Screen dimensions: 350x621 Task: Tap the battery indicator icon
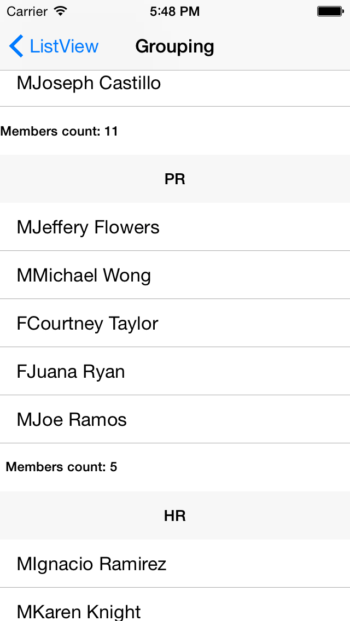[x=329, y=11]
